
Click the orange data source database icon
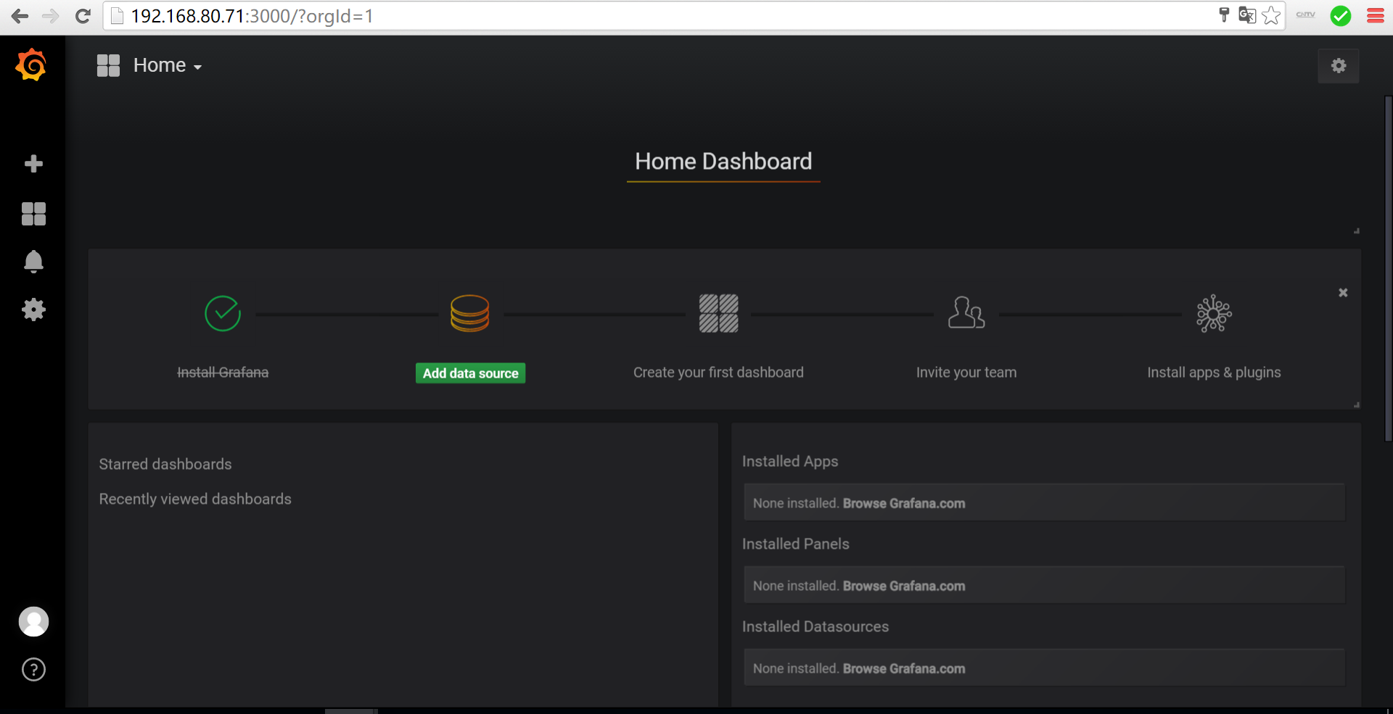point(470,313)
